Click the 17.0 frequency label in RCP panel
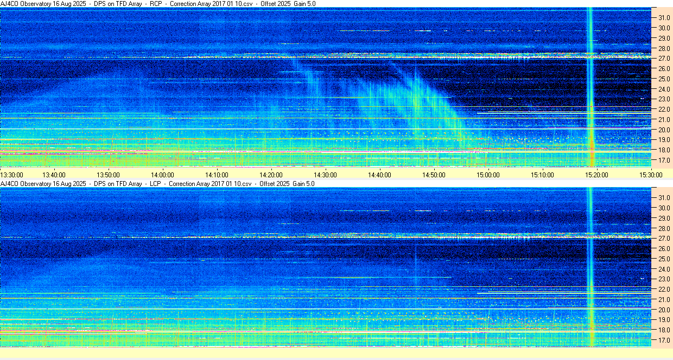The height and width of the screenshot is (360, 673). coord(664,160)
